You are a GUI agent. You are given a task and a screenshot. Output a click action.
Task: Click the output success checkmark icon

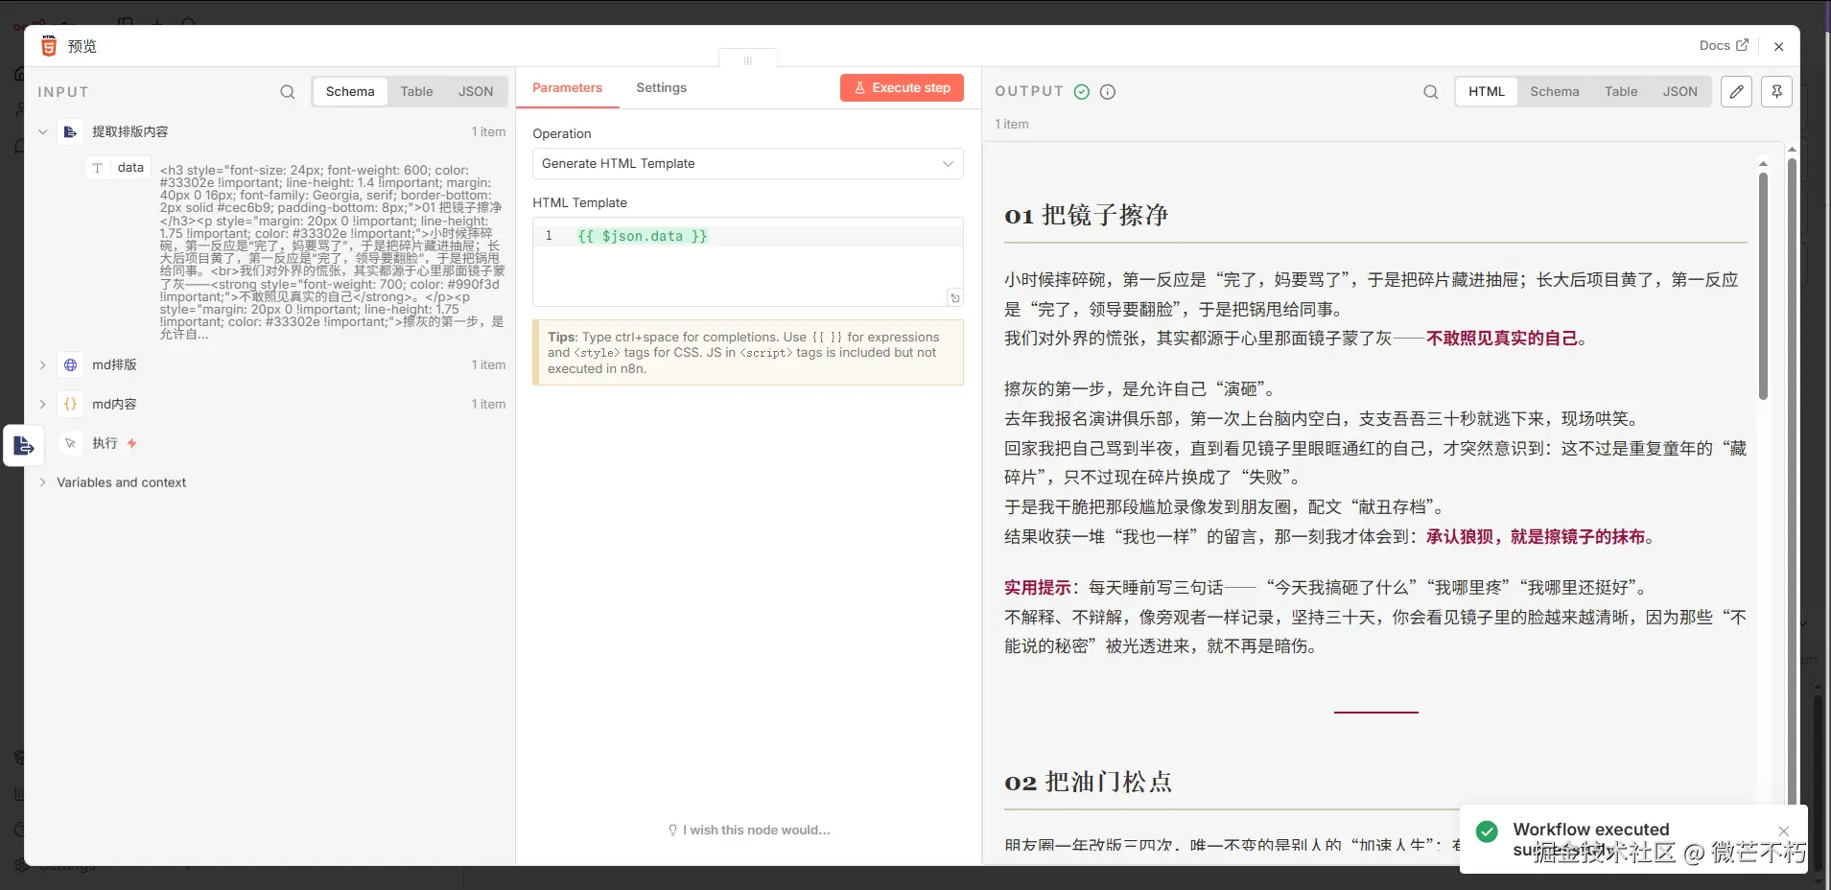pyautogui.click(x=1082, y=92)
